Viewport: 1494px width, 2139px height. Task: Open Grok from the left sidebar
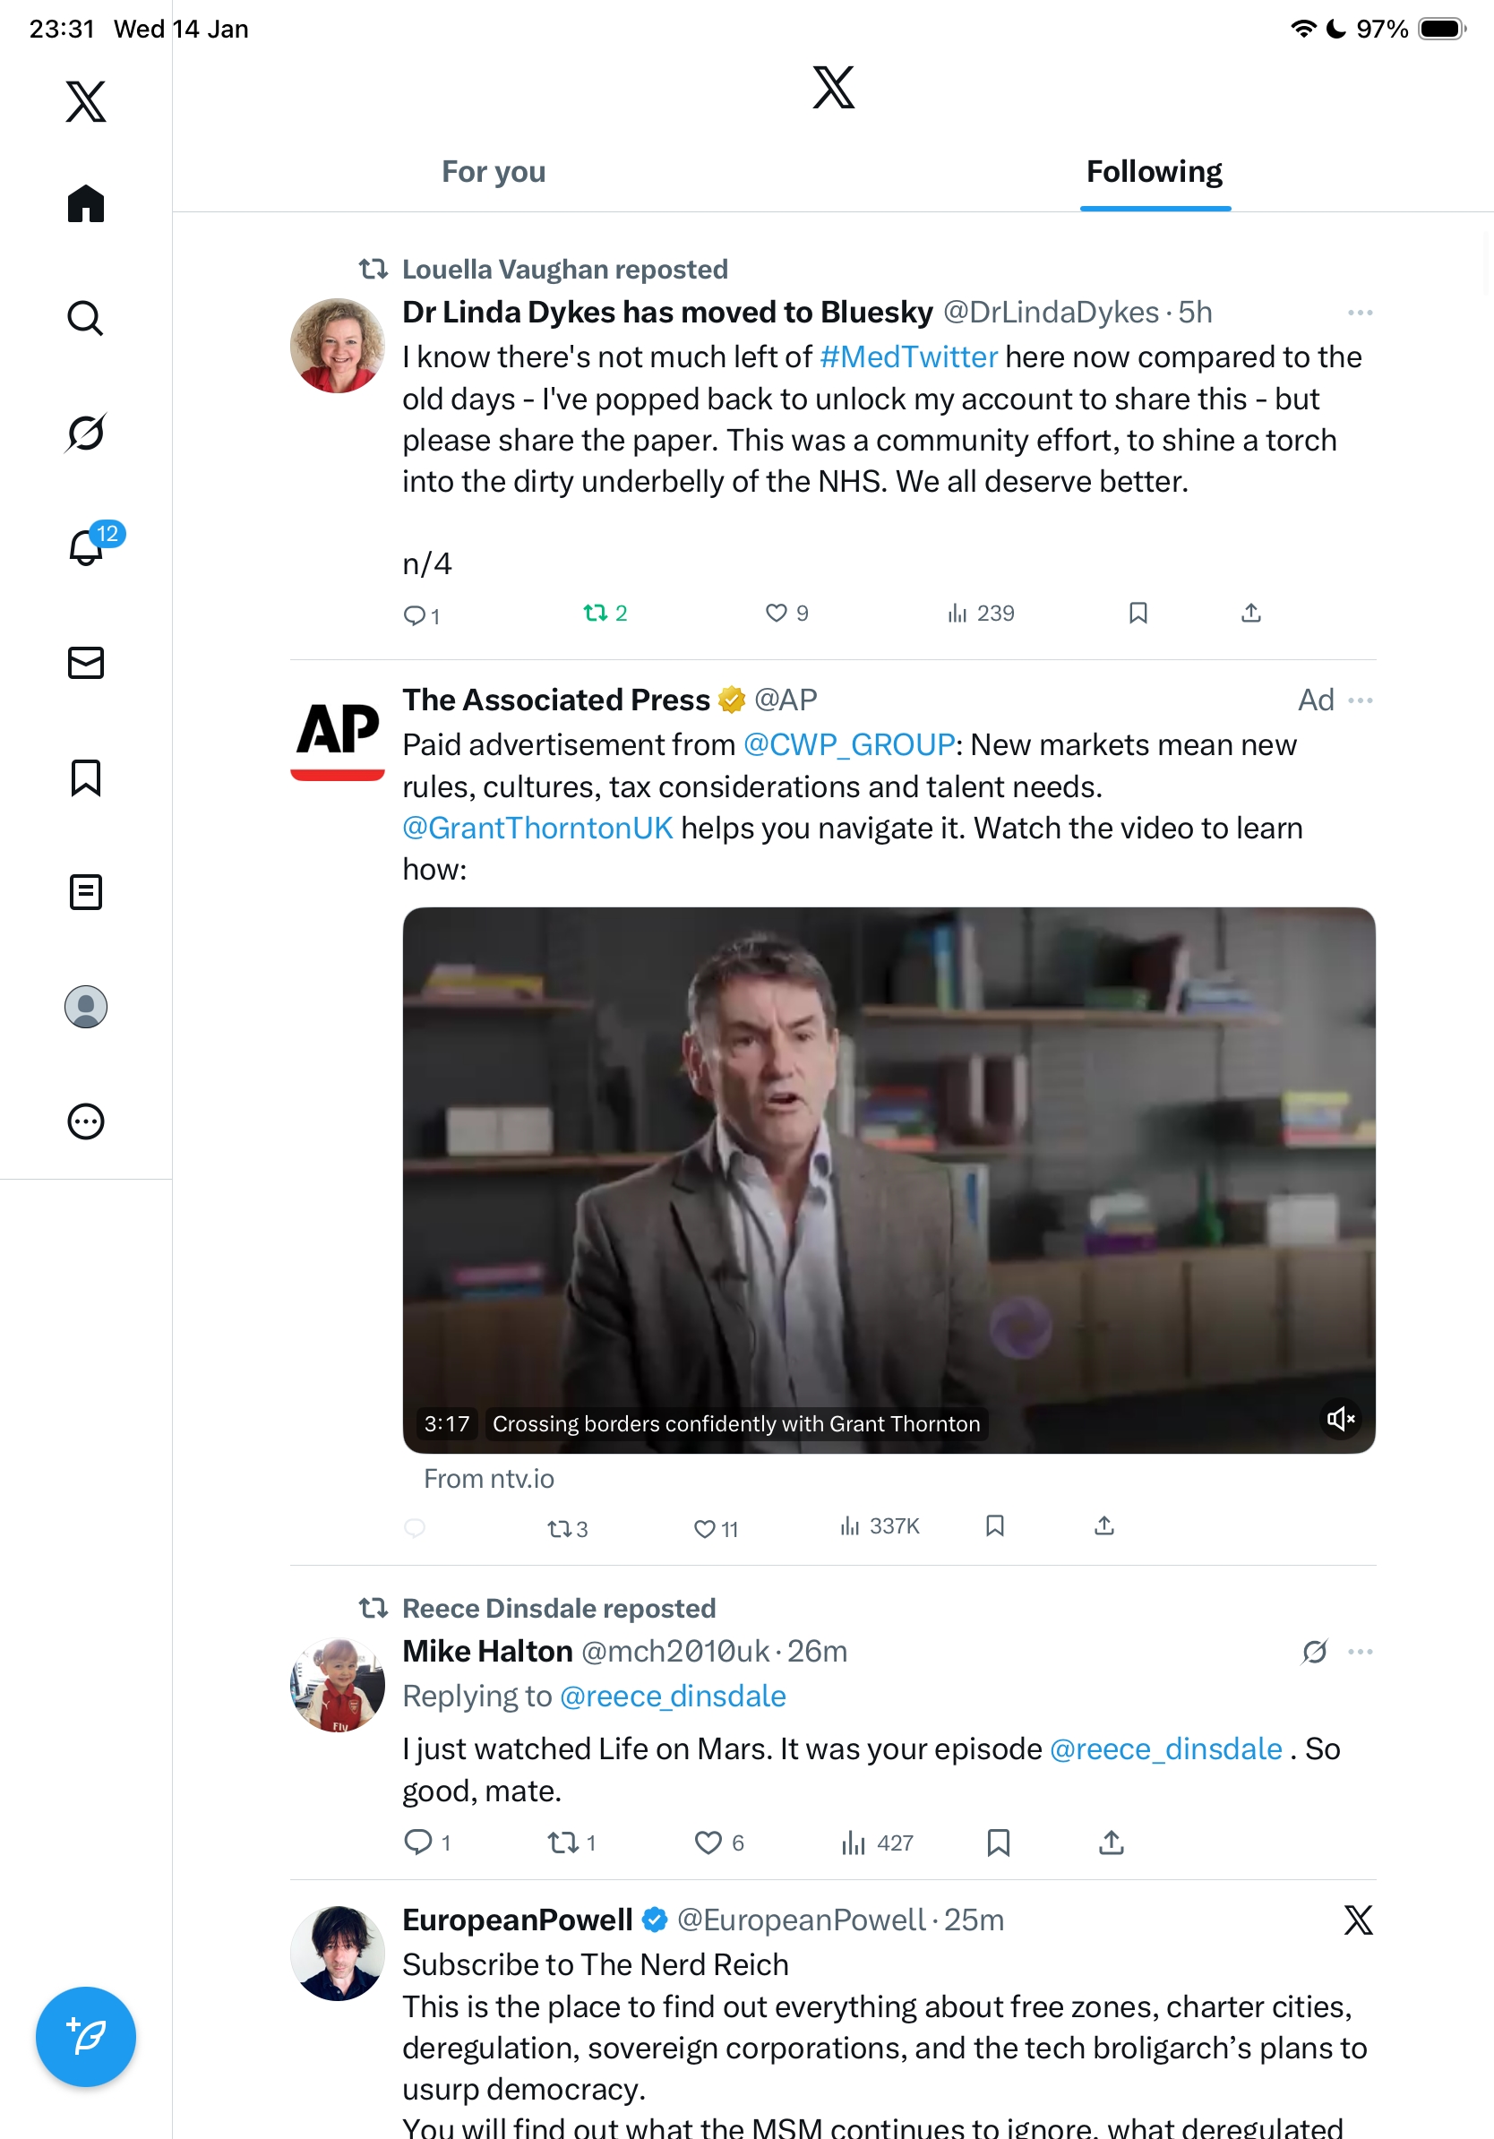click(x=85, y=433)
